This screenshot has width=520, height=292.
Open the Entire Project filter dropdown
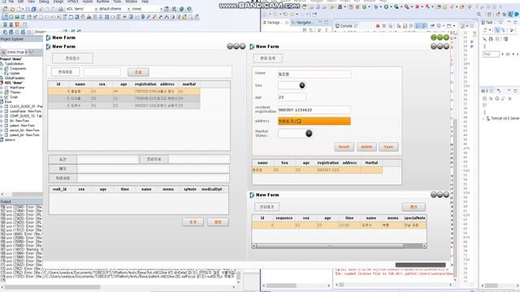pyautogui.click(x=26, y=52)
